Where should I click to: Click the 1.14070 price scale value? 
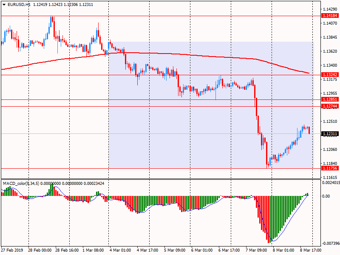(330, 23)
